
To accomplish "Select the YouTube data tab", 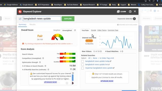I will point(85,30).
